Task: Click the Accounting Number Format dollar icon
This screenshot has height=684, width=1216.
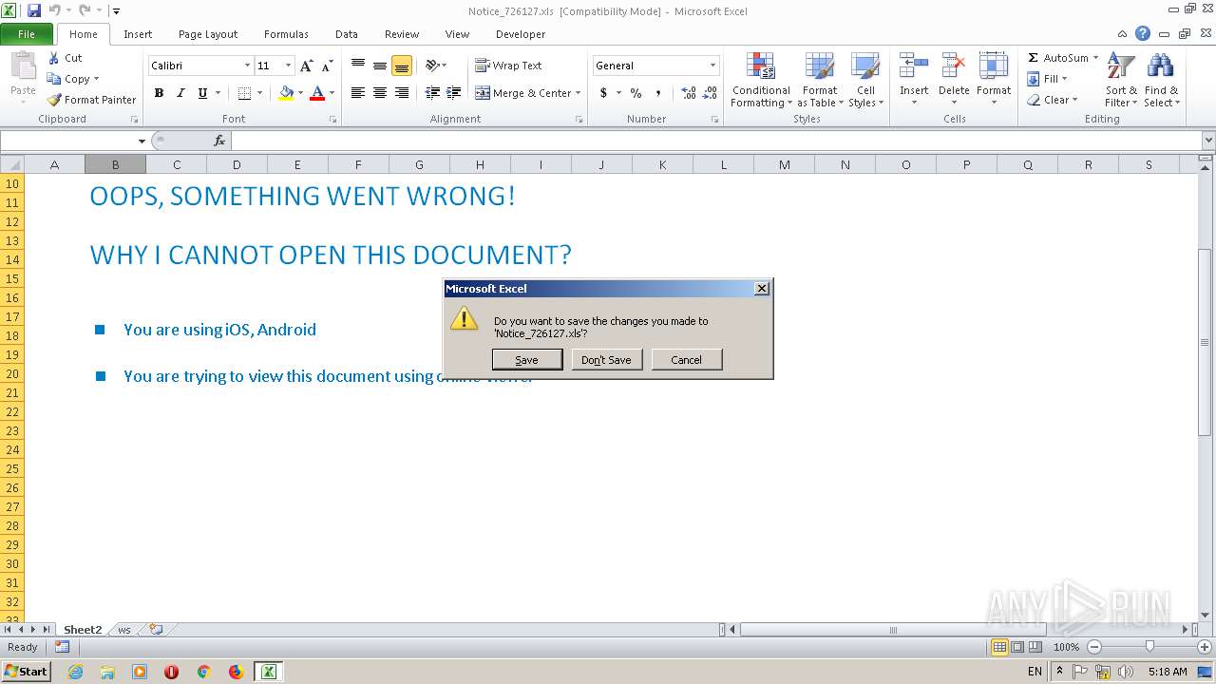Action: pos(603,93)
